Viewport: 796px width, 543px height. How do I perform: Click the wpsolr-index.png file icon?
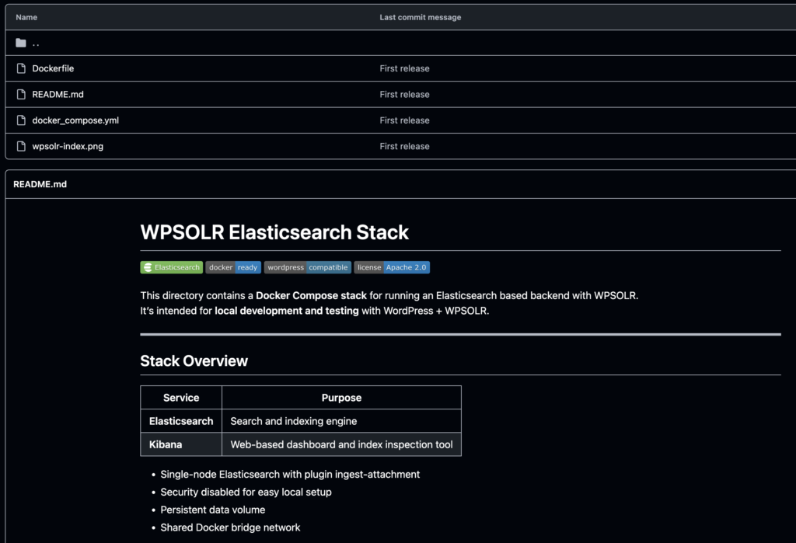click(x=21, y=146)
